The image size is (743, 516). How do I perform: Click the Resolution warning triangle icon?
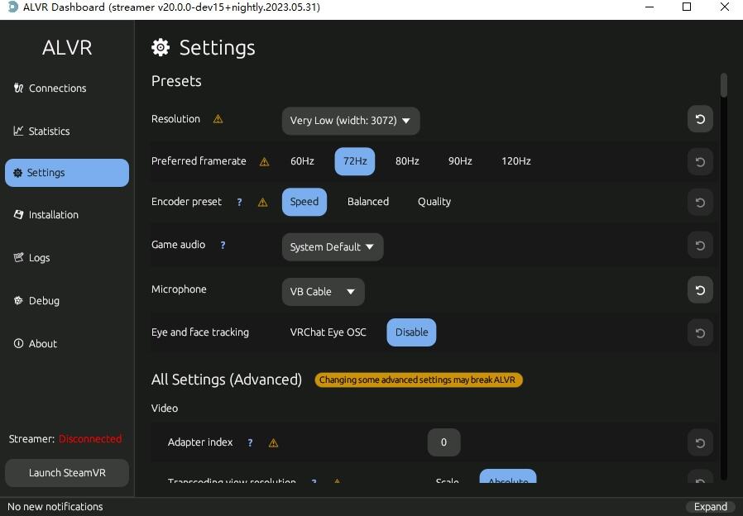[x=218, y=119]
